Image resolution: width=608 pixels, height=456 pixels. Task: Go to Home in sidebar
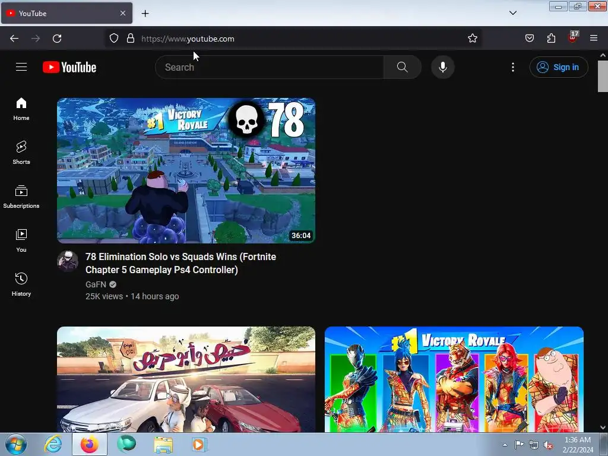[21, 109]
